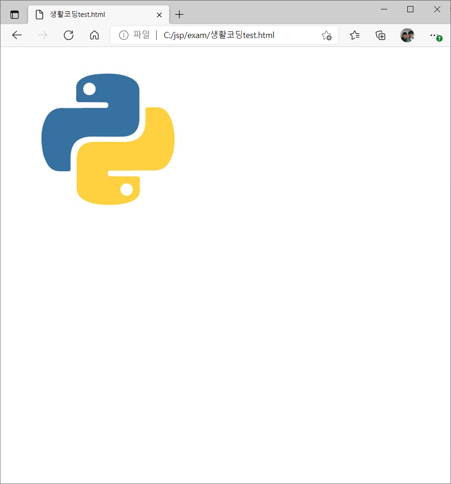Click the forward navigation arrow
Viewport: 451px width, 484px height.
click(x=43, y=35)
